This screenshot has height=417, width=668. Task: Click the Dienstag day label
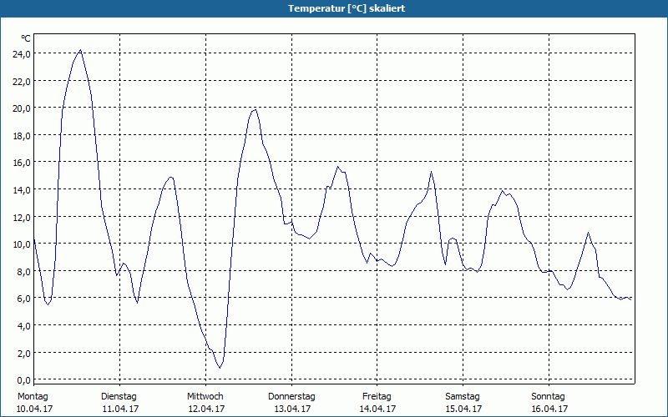pos(119,397)
